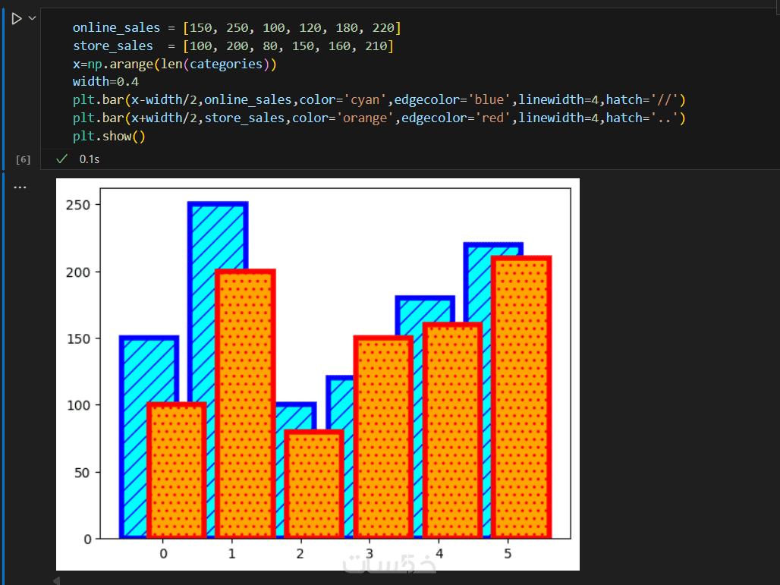
Task: Click the plt.bar line with color='cyan'
Action: coord(379,99)
